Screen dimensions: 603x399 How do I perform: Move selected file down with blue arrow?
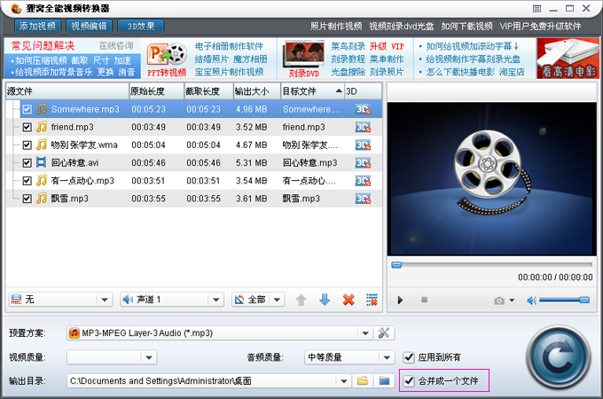point(325,300)
